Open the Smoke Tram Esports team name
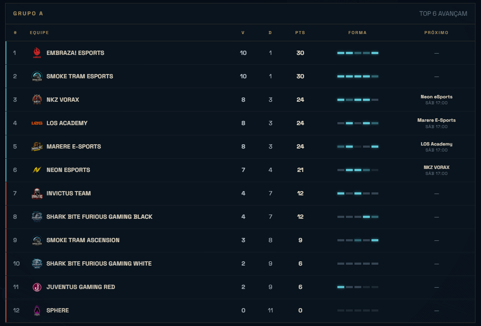Viewport: 481px width, 326px height. pyautogui.click(x=80, y=76)
